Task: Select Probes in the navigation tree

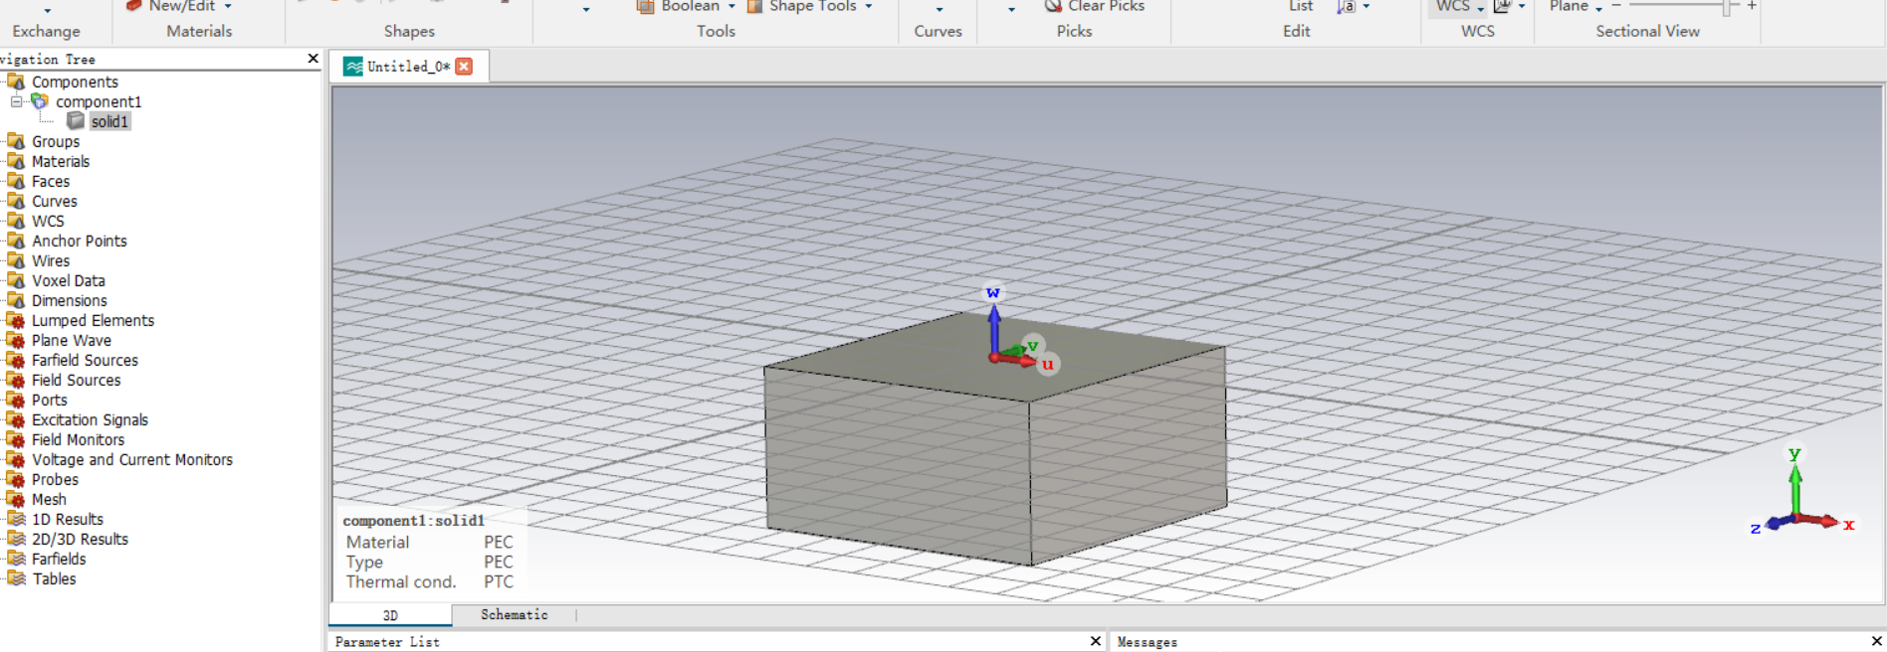Action: pyautogui.click(x=55, y=479)
